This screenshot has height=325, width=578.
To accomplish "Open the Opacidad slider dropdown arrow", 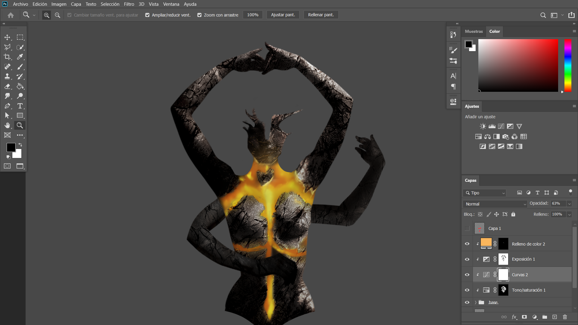I will pyautogui.click(x=569, y=204).
